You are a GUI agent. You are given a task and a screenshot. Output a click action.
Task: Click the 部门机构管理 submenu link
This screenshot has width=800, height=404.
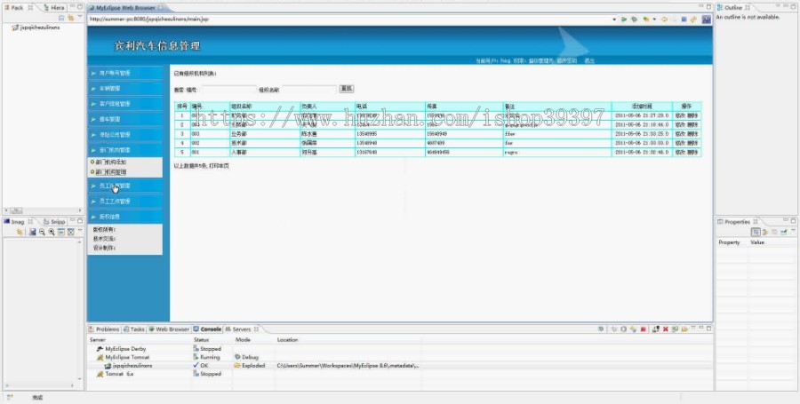click(x=111, y=172)
